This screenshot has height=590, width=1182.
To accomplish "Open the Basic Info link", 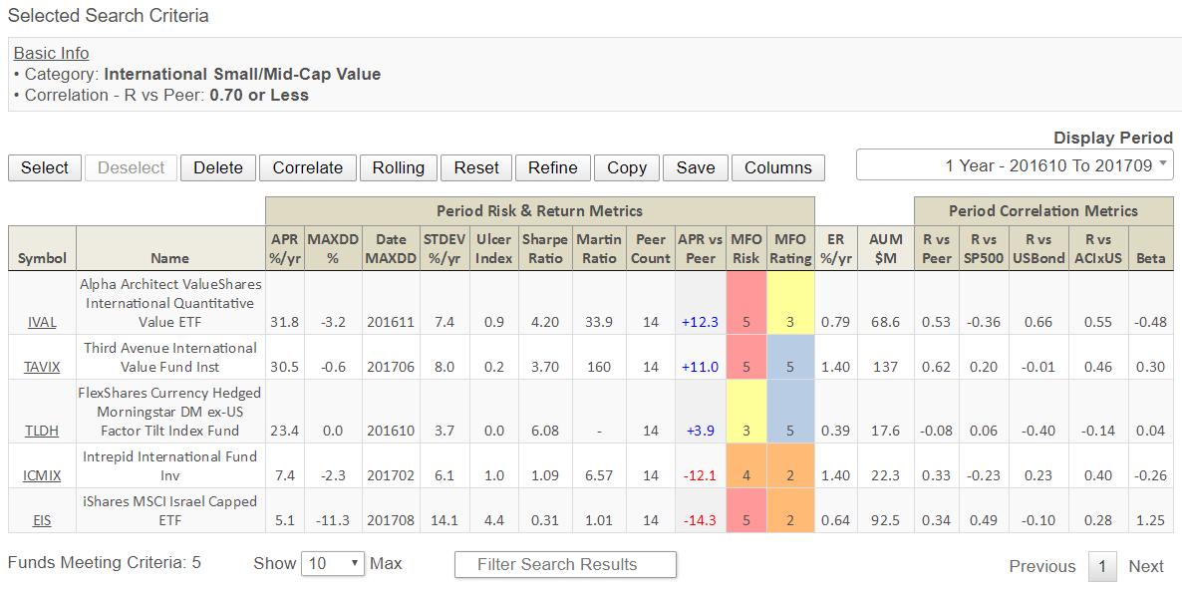I will pos(51,53).
